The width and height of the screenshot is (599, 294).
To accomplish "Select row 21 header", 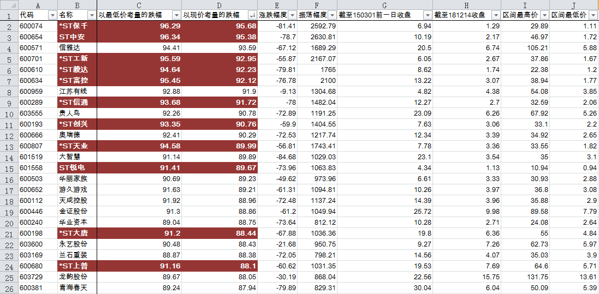I will point(9,233).
